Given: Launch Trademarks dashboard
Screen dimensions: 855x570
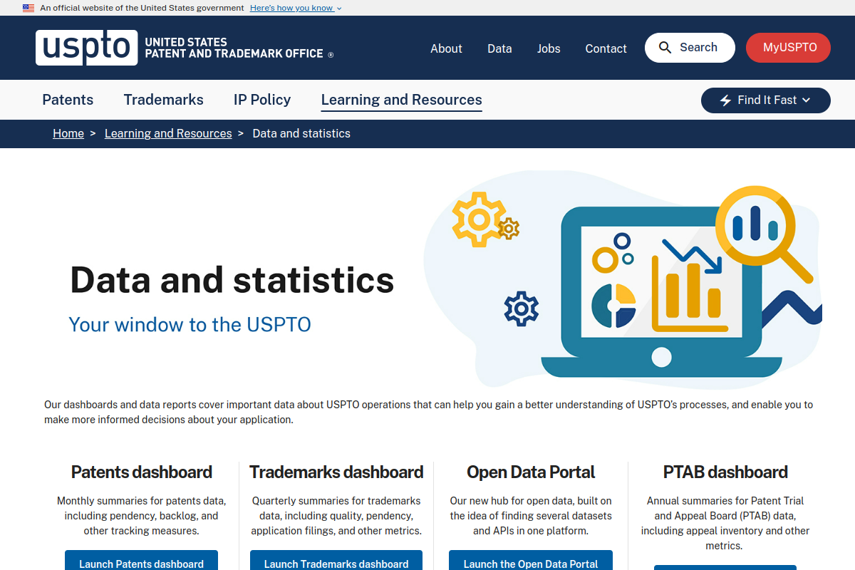Looking at the screenshot, I should 336,561.
